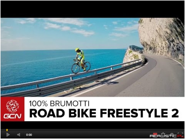Viewport: 185px width, 139px height.
Task: Click the cyclist riding on the guardrail
Action: 81,61
